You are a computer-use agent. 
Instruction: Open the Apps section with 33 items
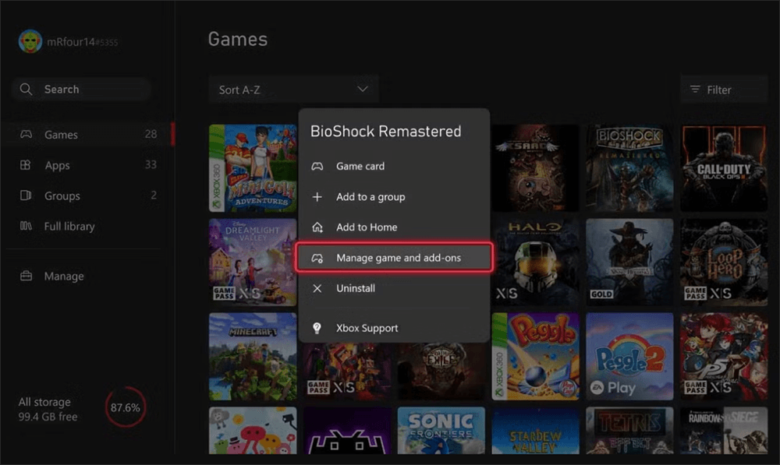[89, 164]
